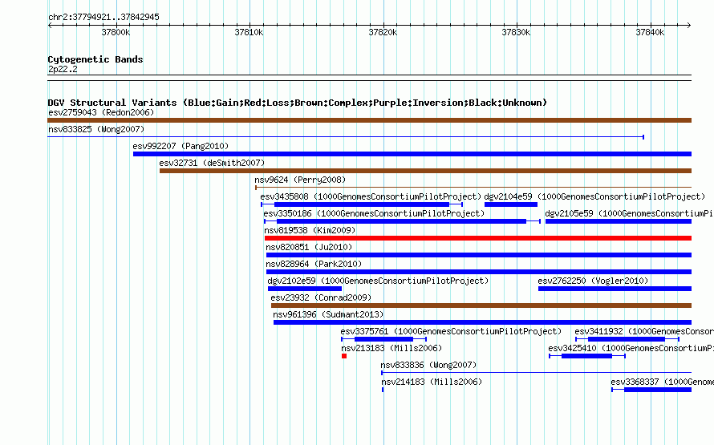Select the blue esv992207 gain bar
The image size is (714, 445).
pos(412,154)
